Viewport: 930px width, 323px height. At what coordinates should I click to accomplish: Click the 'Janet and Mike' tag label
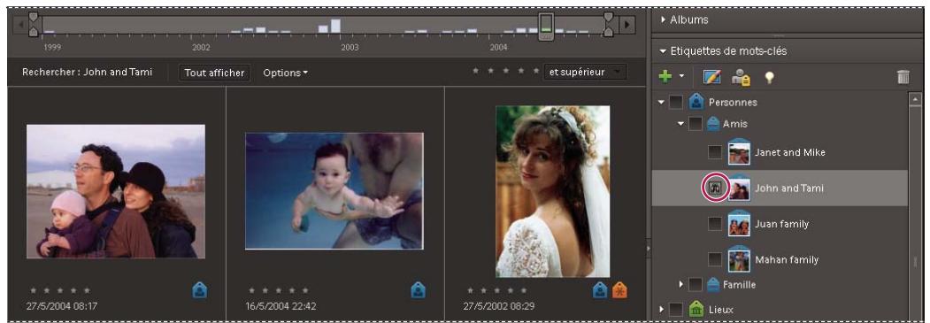click(789, 152)
